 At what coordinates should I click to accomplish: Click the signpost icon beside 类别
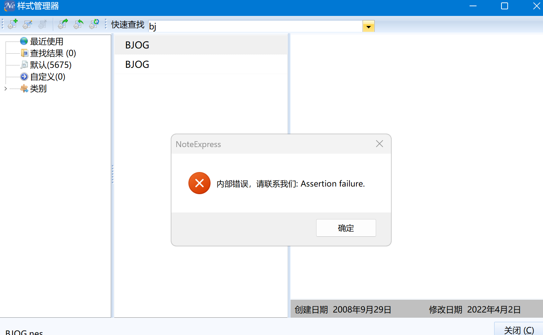click(24, 88)
